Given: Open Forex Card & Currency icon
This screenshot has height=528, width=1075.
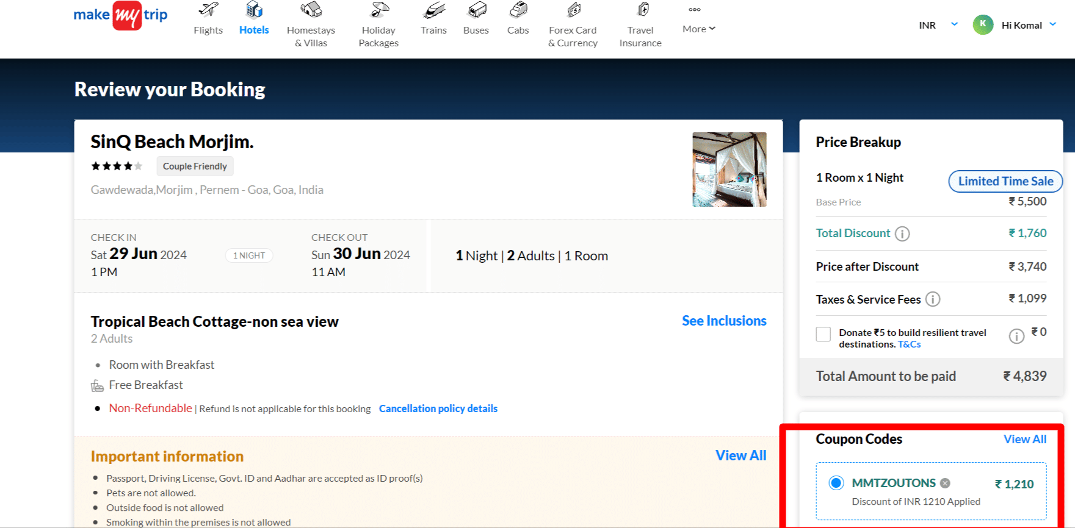Looking at the screenshot, I should coord(573,10).
